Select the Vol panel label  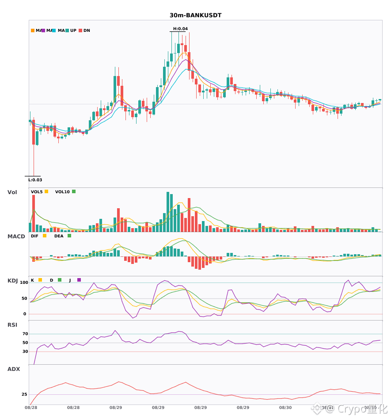[x=12, y=192]
